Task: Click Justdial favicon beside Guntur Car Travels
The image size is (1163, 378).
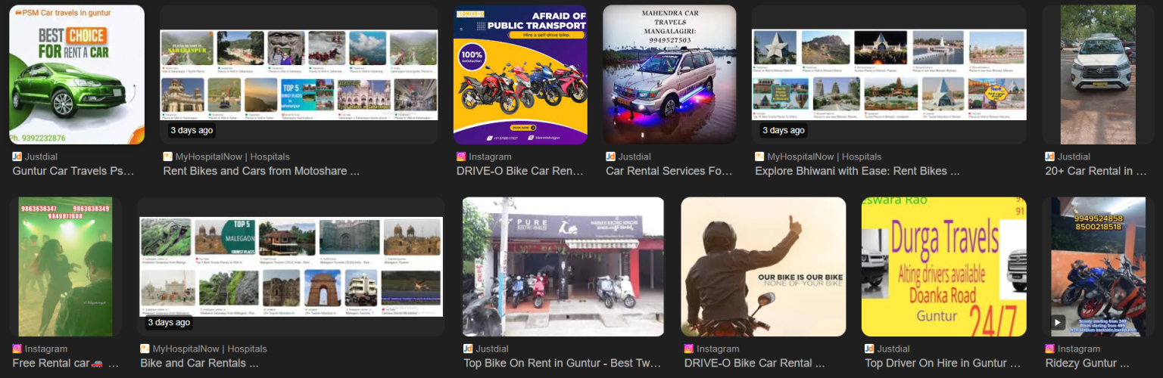Action: pos(17,156)
